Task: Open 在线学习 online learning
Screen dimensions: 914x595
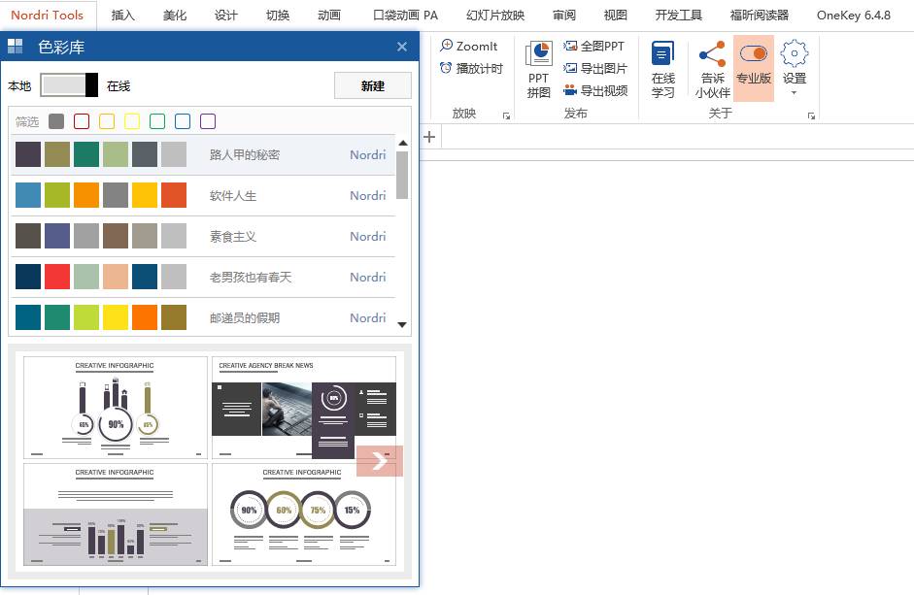Action: [663, 69]
